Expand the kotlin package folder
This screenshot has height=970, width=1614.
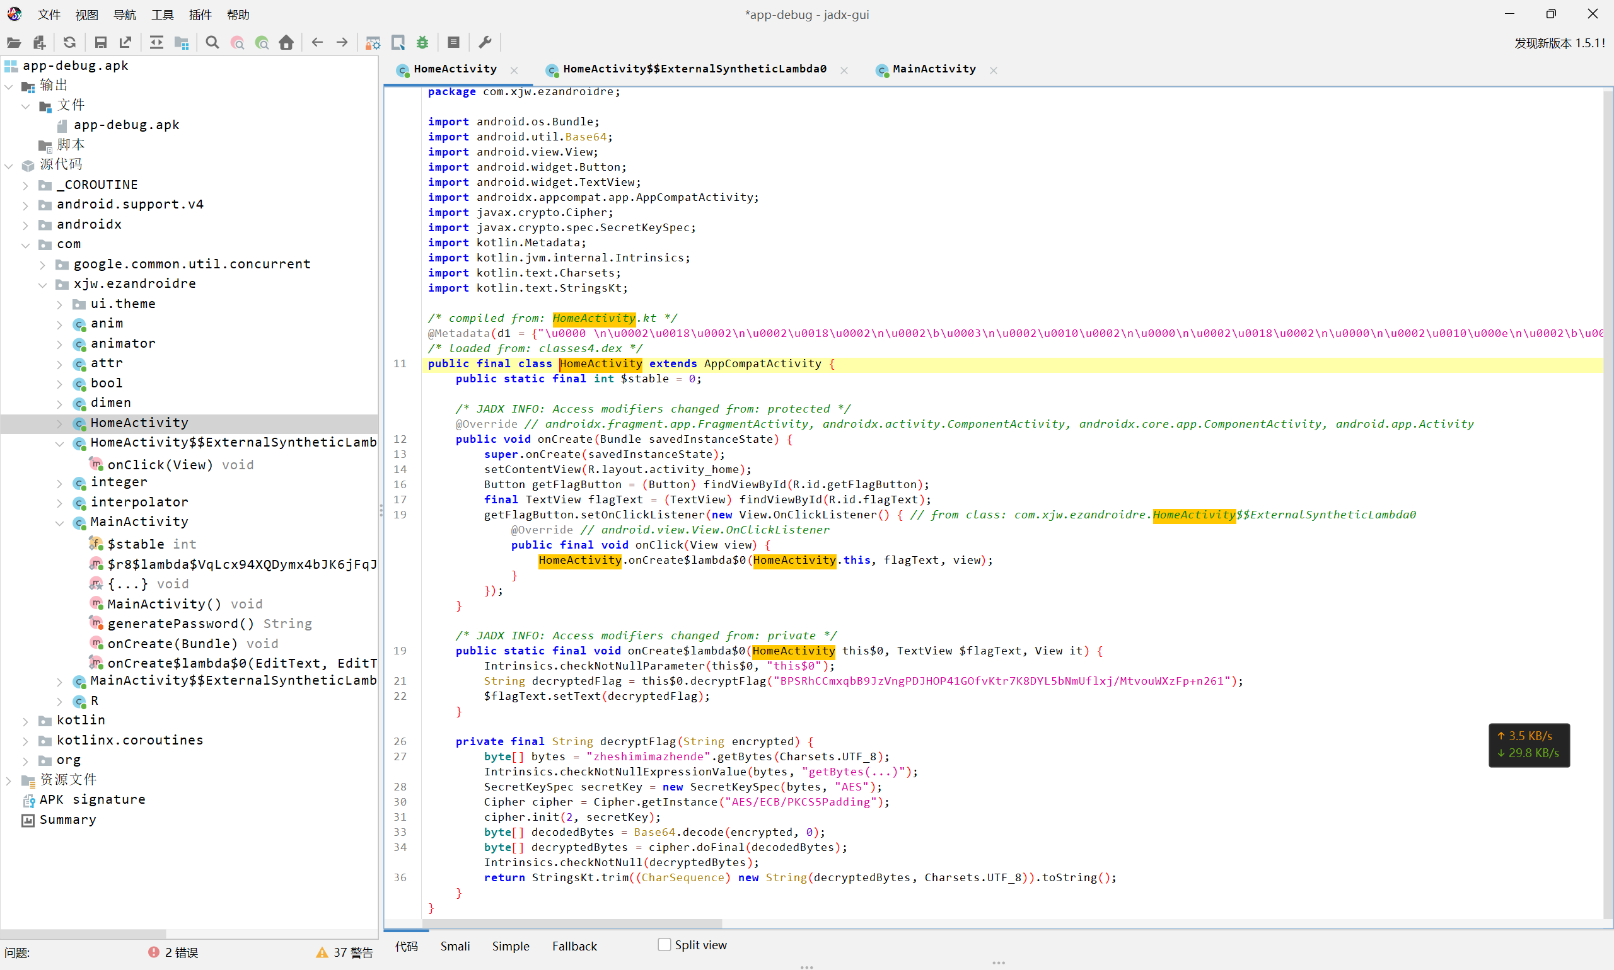[25, 721]
